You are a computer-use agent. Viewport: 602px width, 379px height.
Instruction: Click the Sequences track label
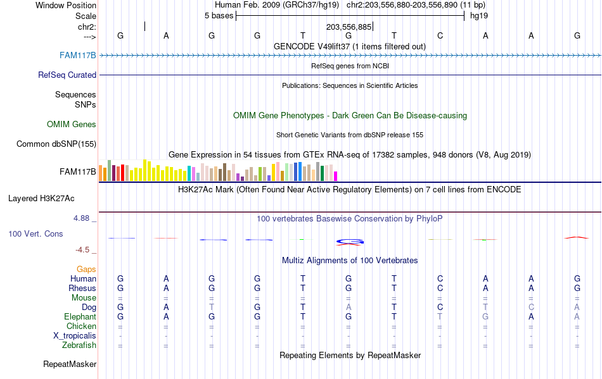[x=75, y=95]
